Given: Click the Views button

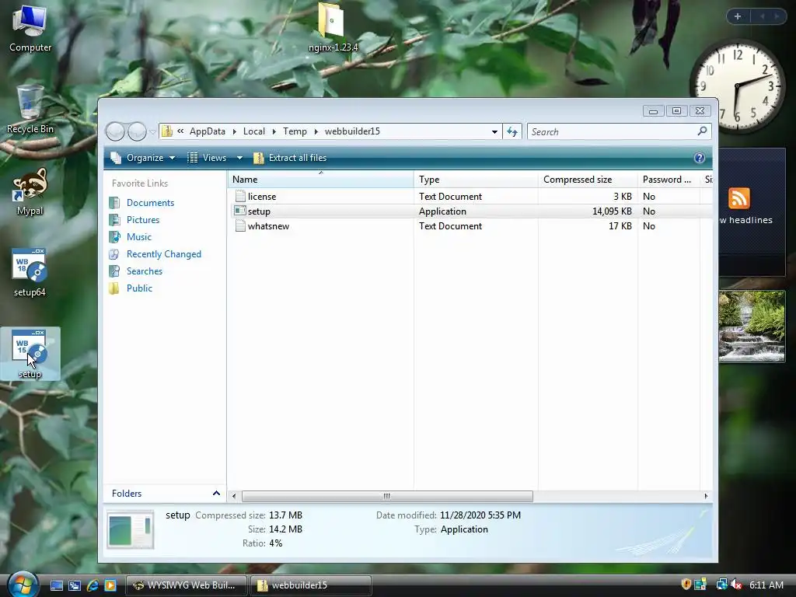Looking at the screenshot, I should point(207,158).
